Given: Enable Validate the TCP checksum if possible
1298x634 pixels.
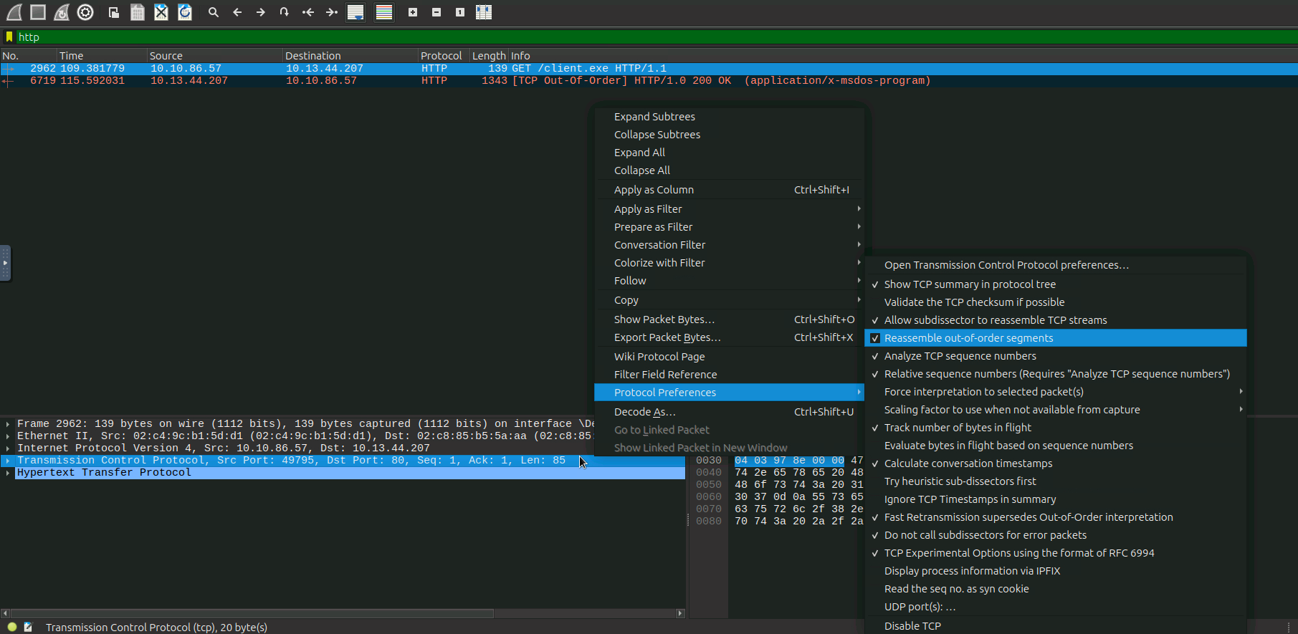Looking at the screenshot, I should point(973,302).
